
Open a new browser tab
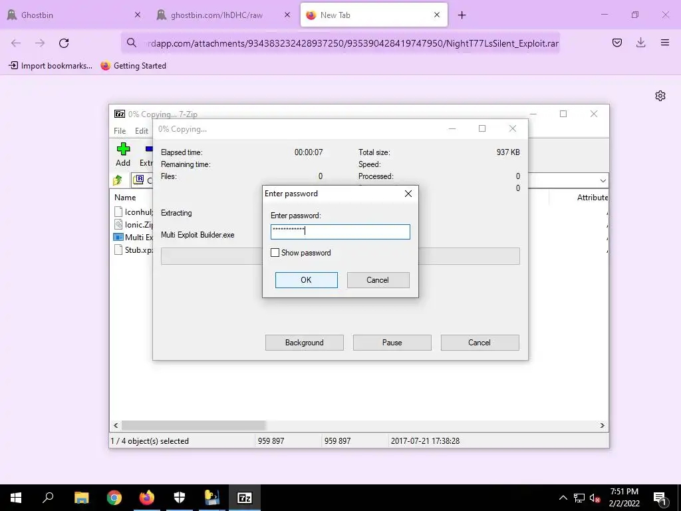pyautogui.click(x=462, y=15)
